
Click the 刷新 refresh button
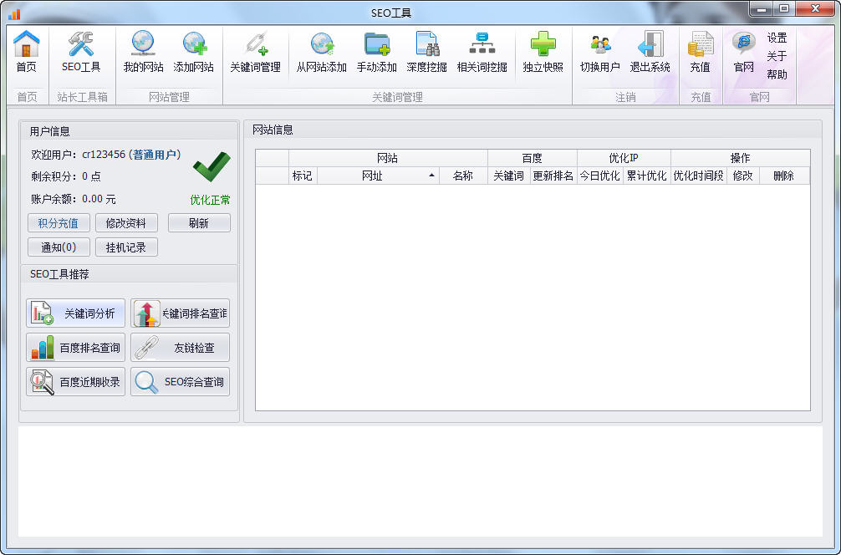tap(199, 222)
